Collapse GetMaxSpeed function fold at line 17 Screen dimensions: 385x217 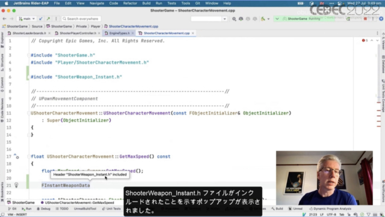[29, 156]
